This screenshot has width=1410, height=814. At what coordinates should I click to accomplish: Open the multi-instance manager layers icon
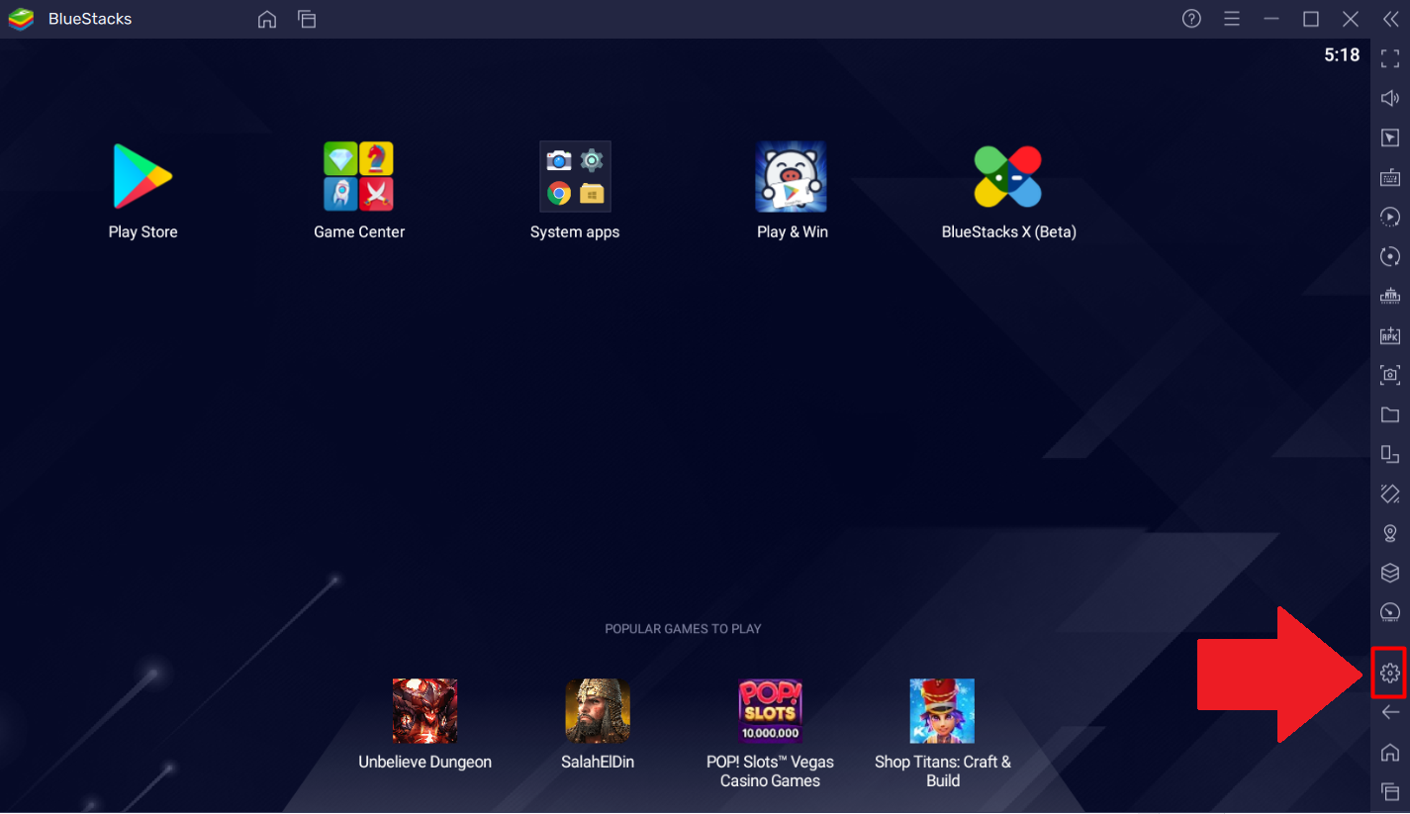tap(1390, 573)
